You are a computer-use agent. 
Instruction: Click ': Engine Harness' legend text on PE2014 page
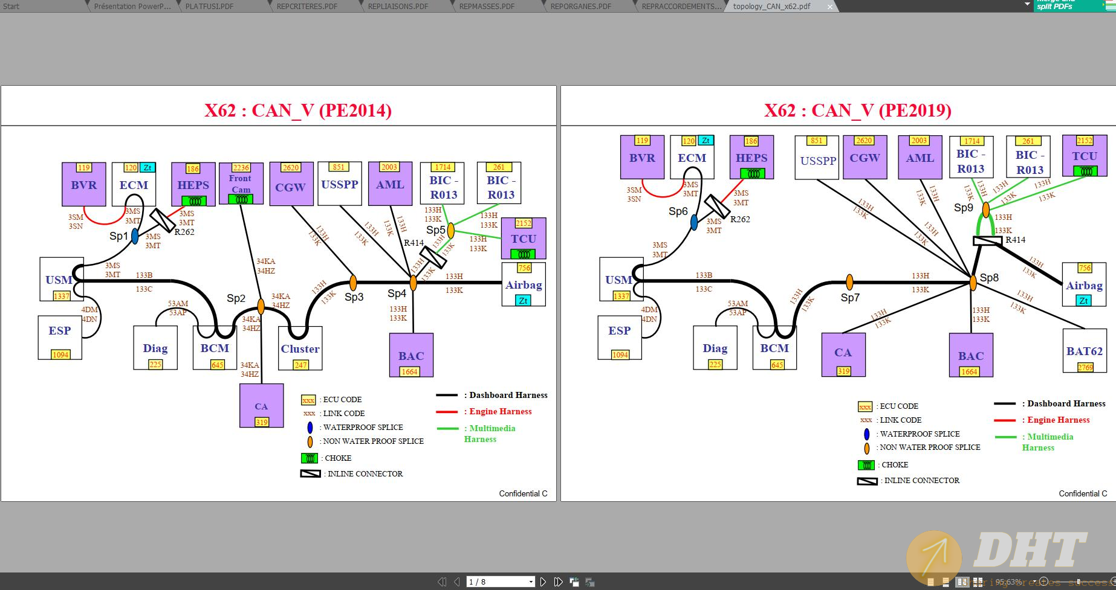coord(498,411)
